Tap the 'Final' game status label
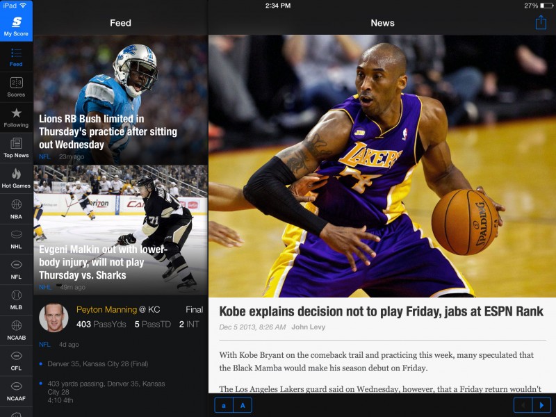 (x=195, y=309)
